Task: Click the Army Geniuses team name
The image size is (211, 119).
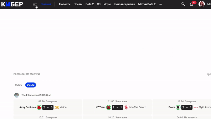Action: (28, 107)
